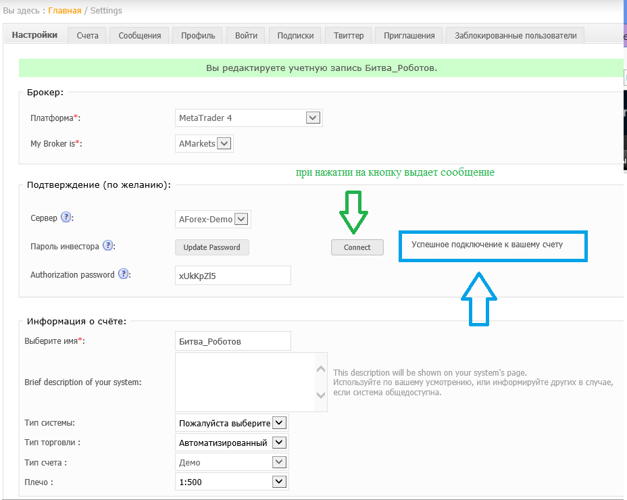627x500 pixels.
Task: Expand the AForex-Demo server dropdown
Action: [213, 219]
